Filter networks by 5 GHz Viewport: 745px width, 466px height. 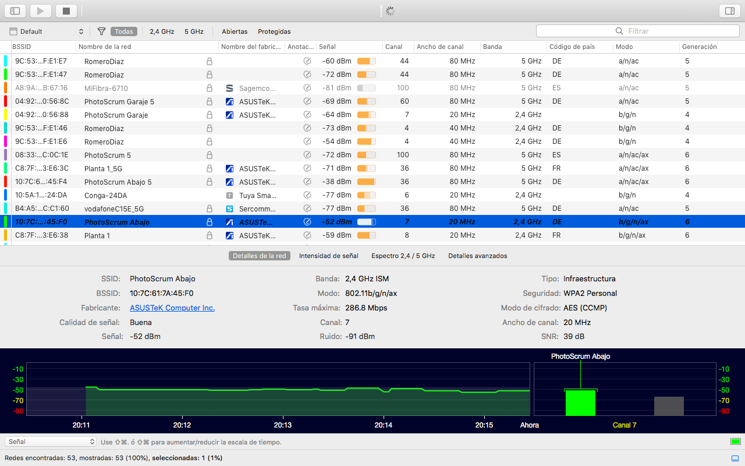(x=194, y=31)
